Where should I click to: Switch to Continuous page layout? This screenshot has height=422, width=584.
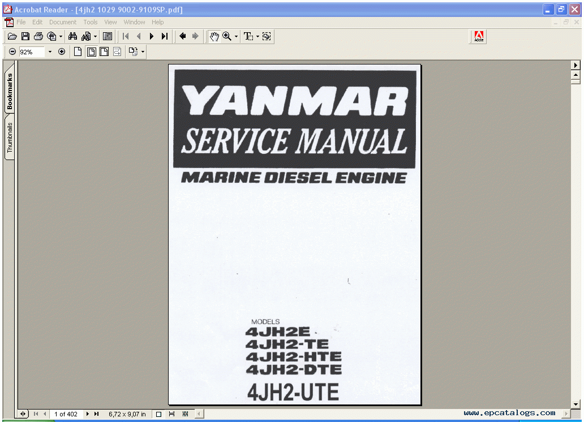click(x=91, y=51)
